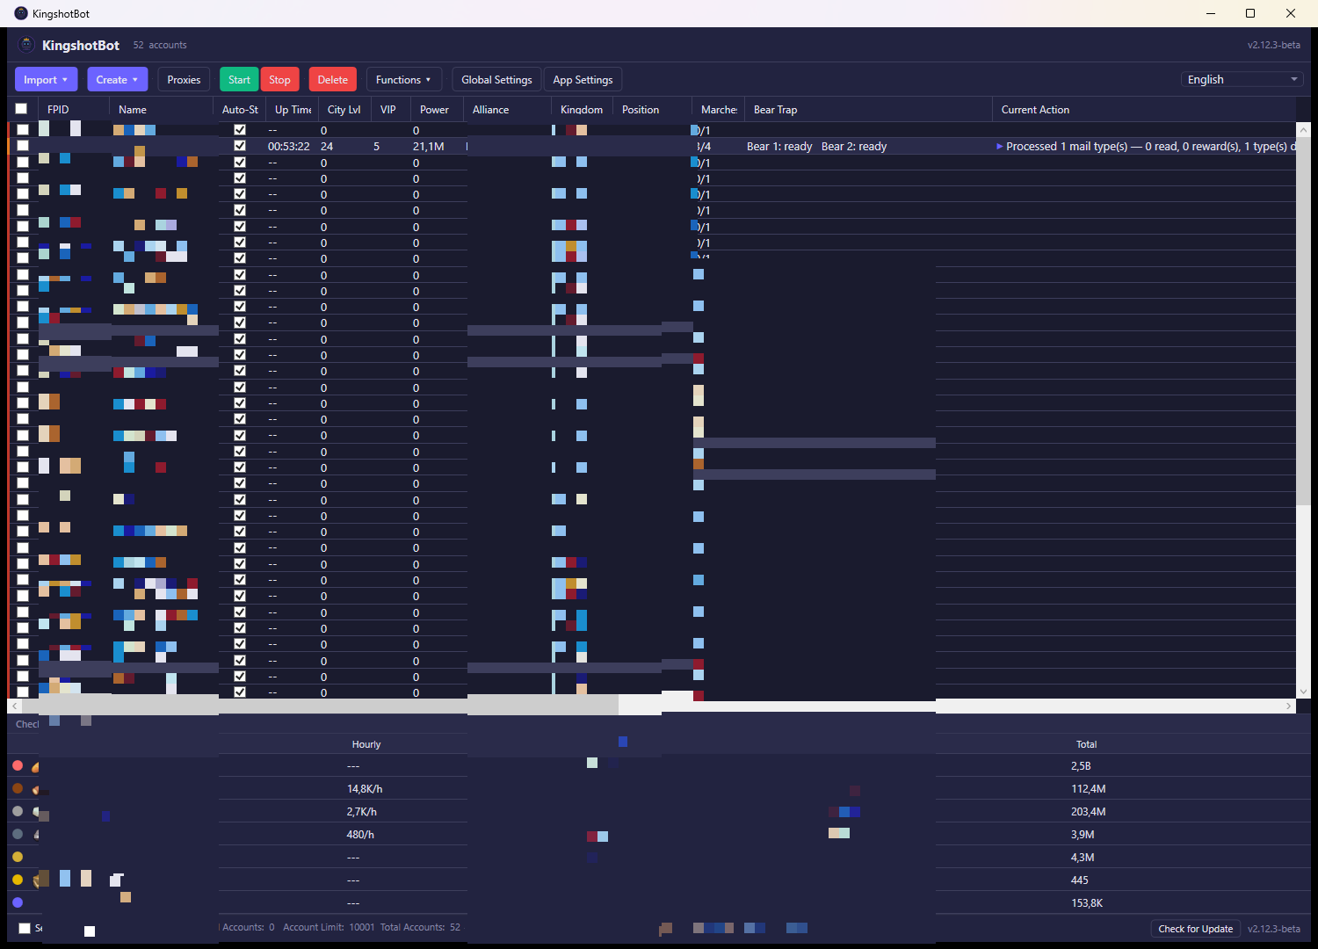
Task: Expand the Create dropdown menu
Action: coord(117,79)
